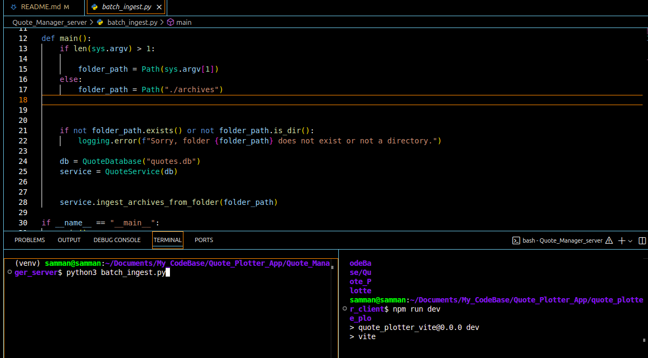Click the README.md markdown file icon

tap(13, 7)
